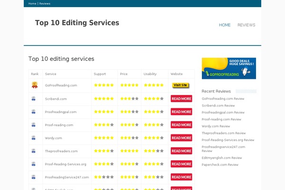The image size is (285, 190).
Task: Click the Support star rating for GoProofReading.com
Action: pos(104,85)
